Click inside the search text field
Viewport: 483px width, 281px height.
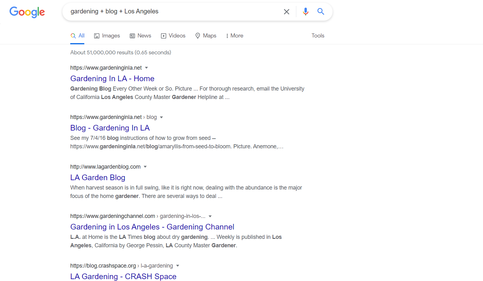(172, 12)
